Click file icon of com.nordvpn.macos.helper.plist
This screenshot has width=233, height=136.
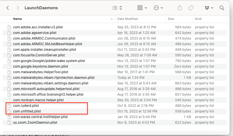coord(9,100)
